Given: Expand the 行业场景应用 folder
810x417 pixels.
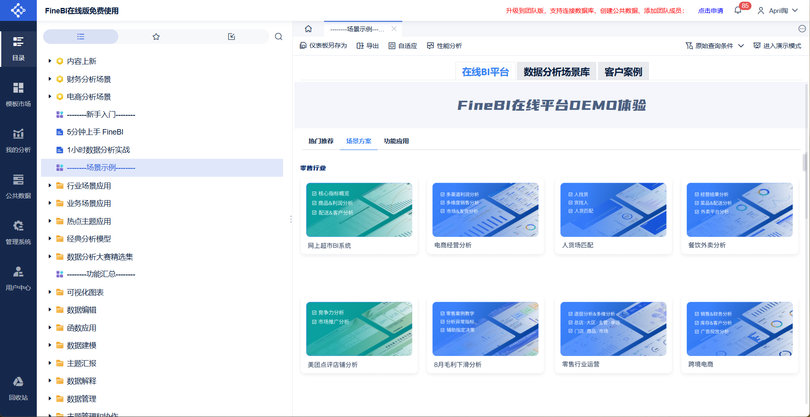Looking at the screenshot, I should pyautogui.click(x=50, y=186).
